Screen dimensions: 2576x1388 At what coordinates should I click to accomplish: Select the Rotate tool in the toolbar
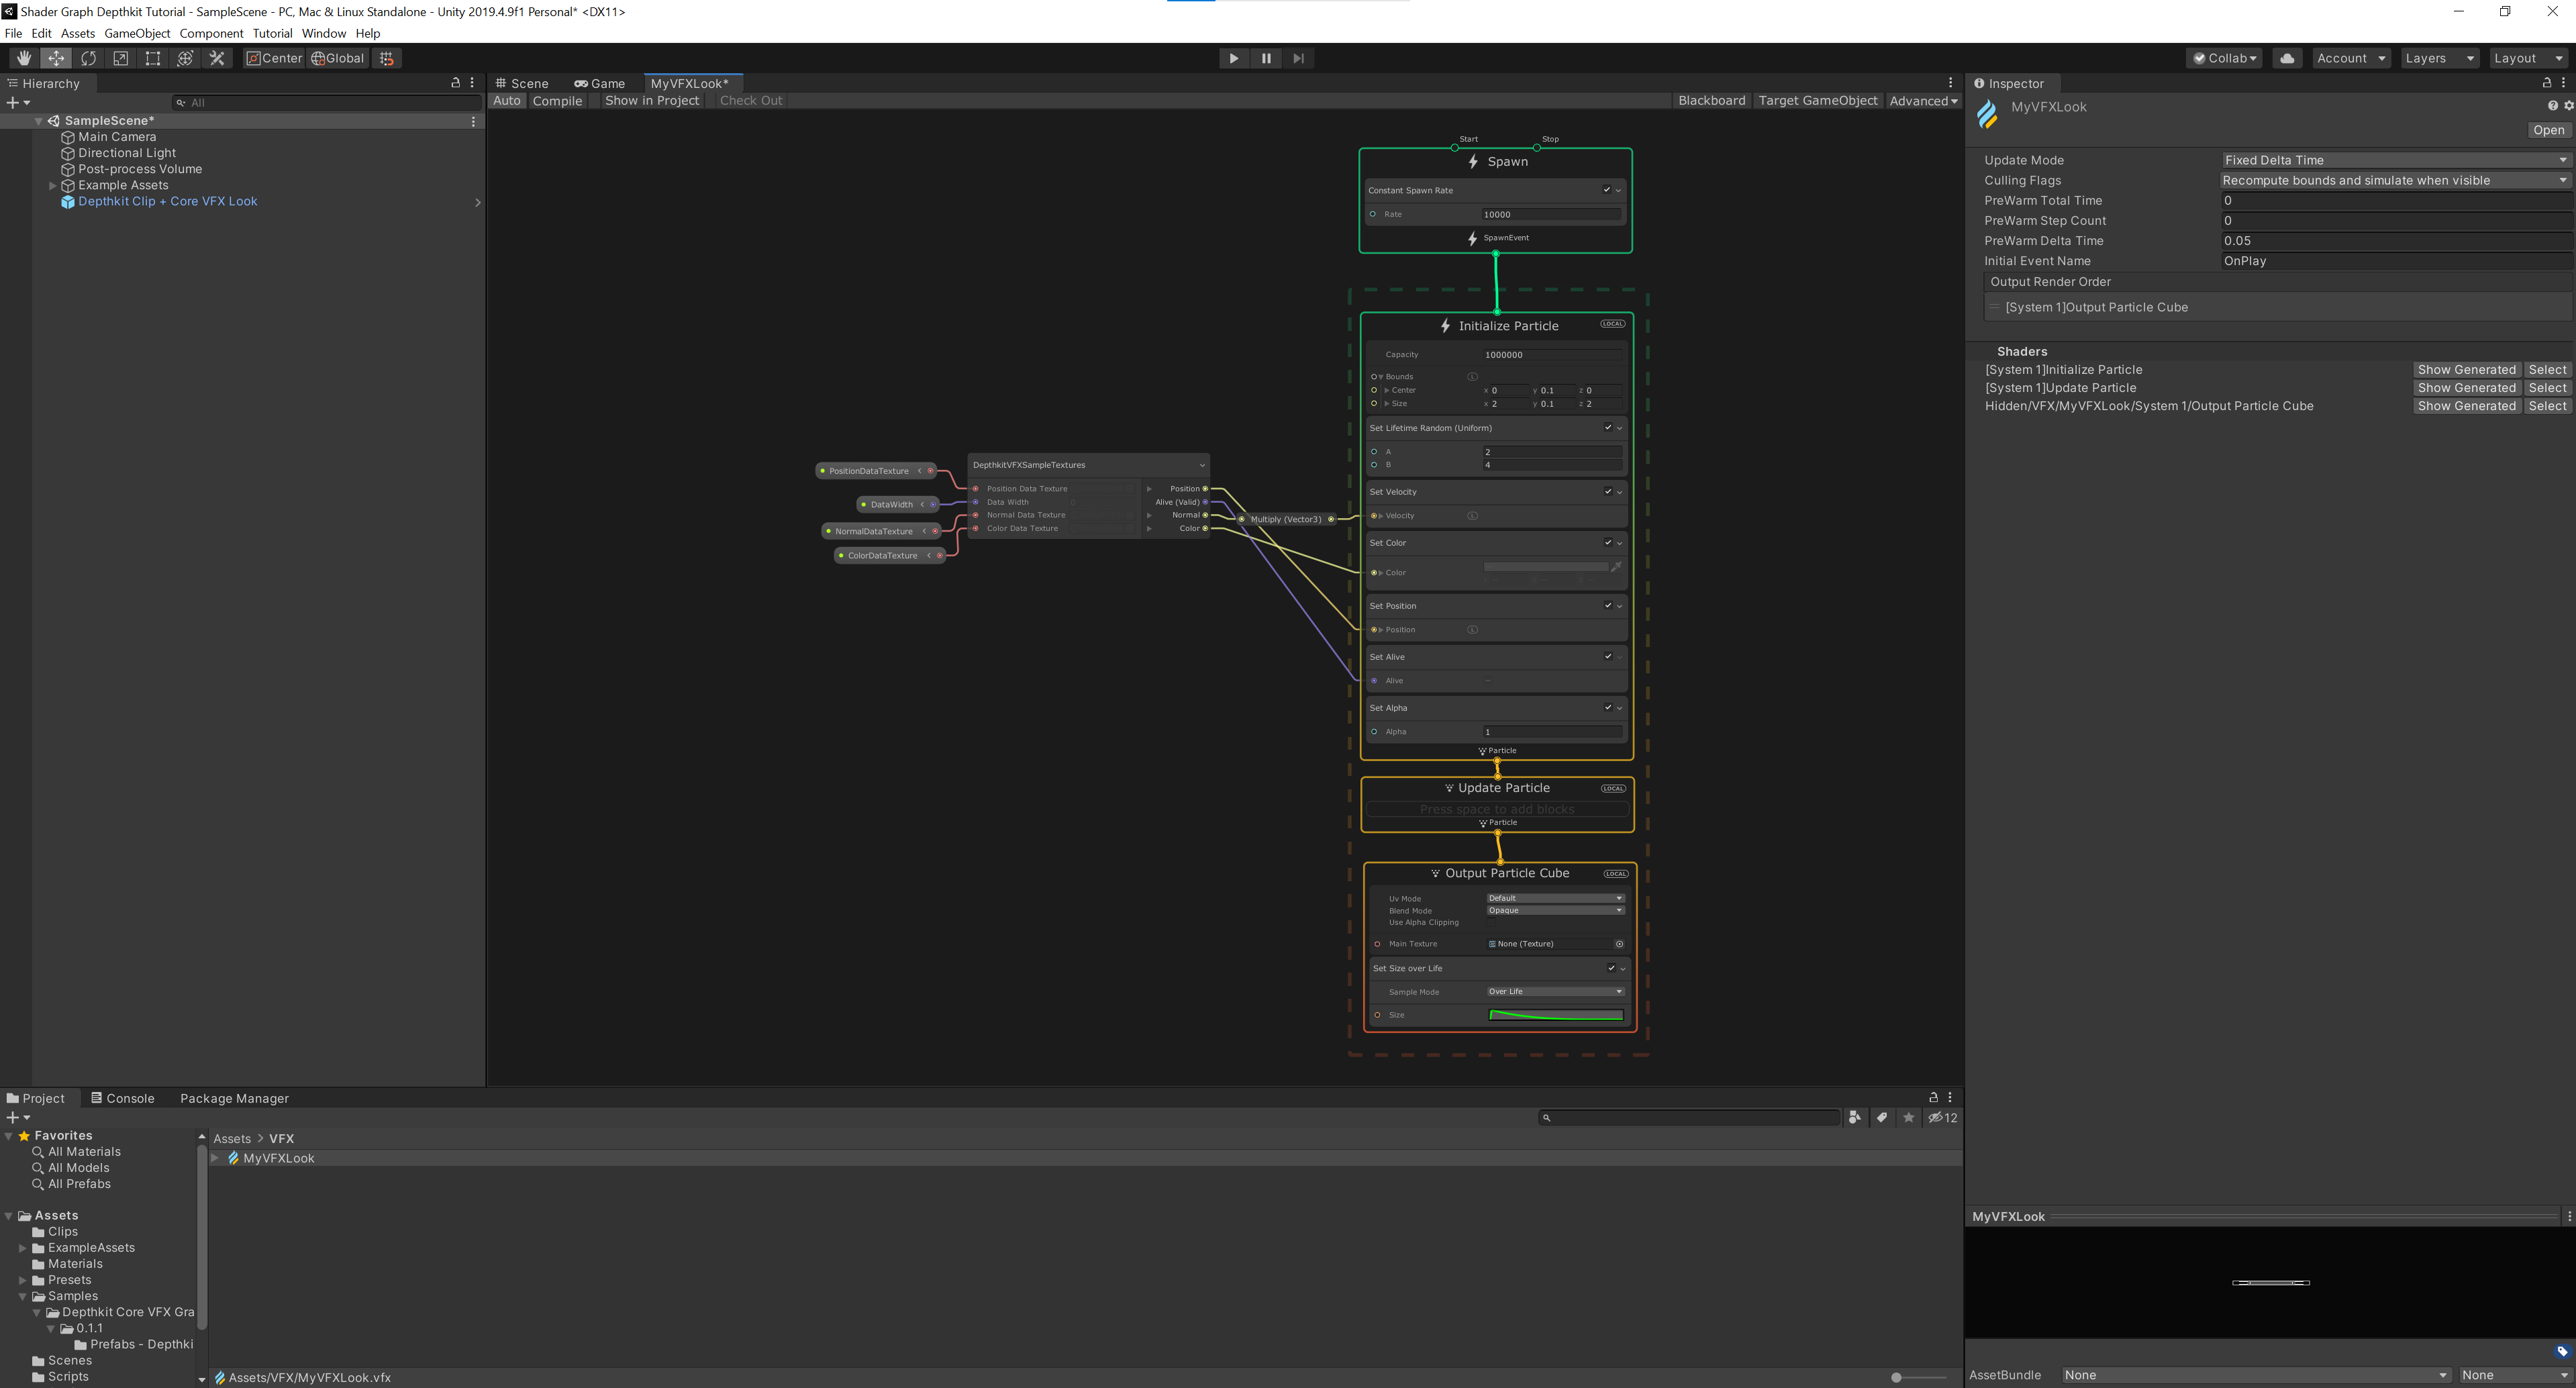click(89, 58)
